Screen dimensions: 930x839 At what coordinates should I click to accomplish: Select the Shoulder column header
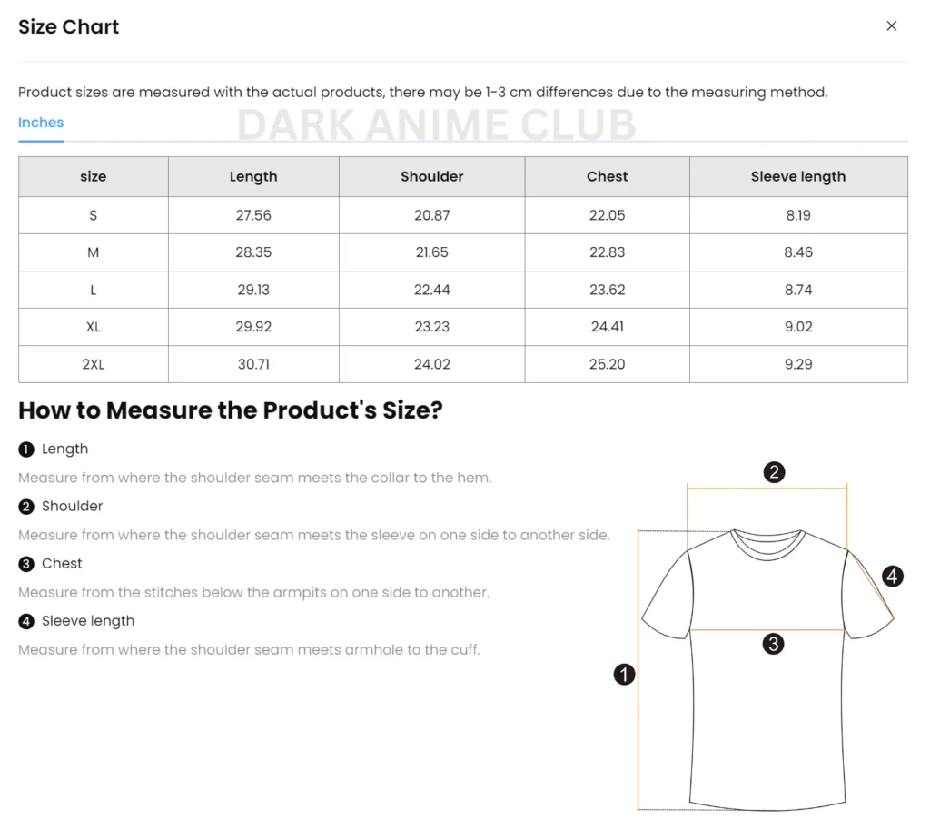pos(431,177)
